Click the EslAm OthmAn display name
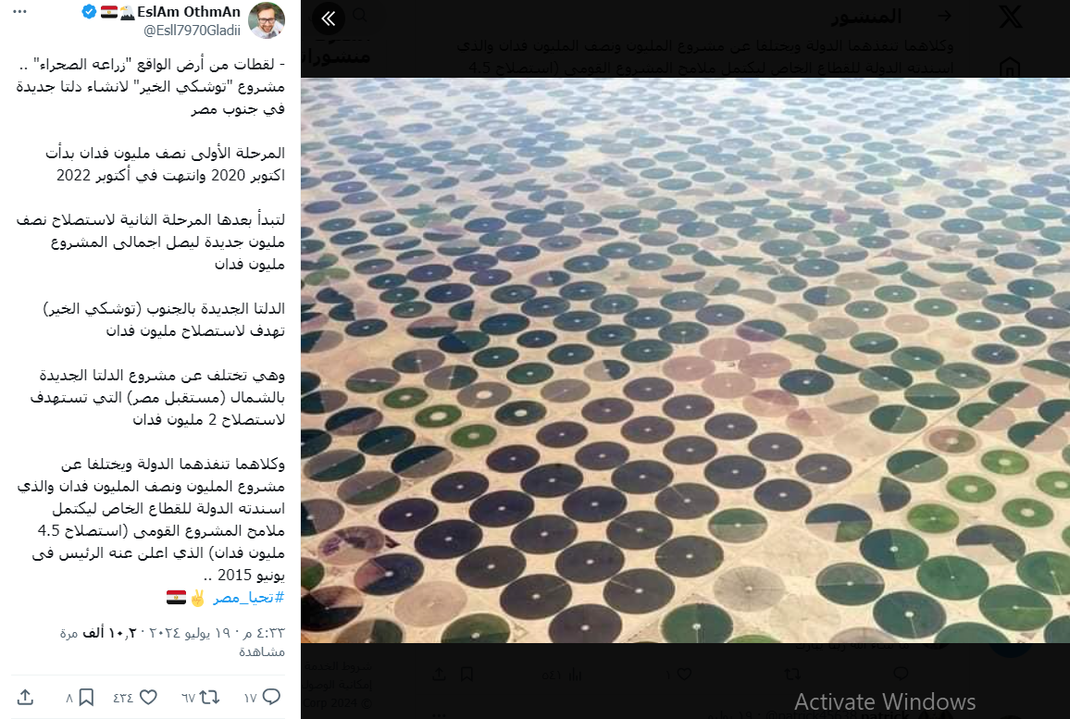This screenshot has height=719, width=1070. (x=189, y=12)
